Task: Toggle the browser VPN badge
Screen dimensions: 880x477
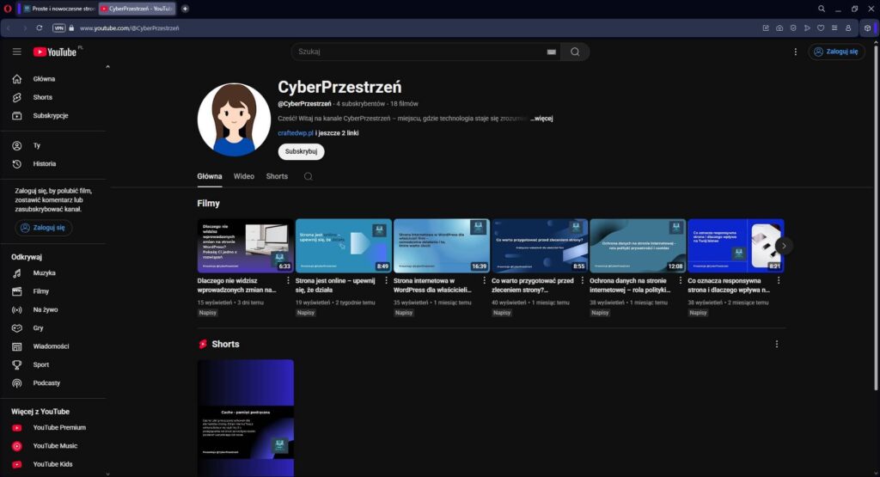Action: click(59, 28)
